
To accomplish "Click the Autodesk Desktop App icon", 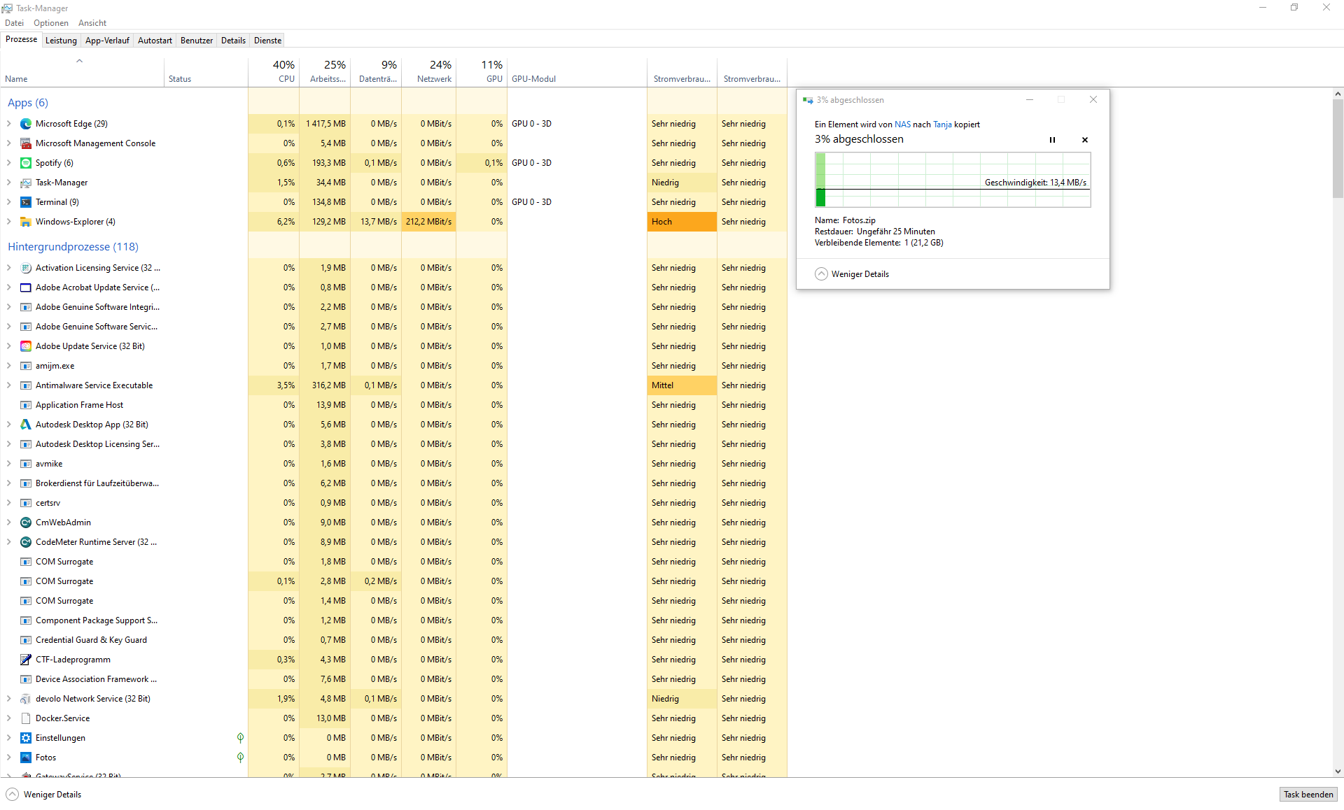I will click(x=26, y=425).
